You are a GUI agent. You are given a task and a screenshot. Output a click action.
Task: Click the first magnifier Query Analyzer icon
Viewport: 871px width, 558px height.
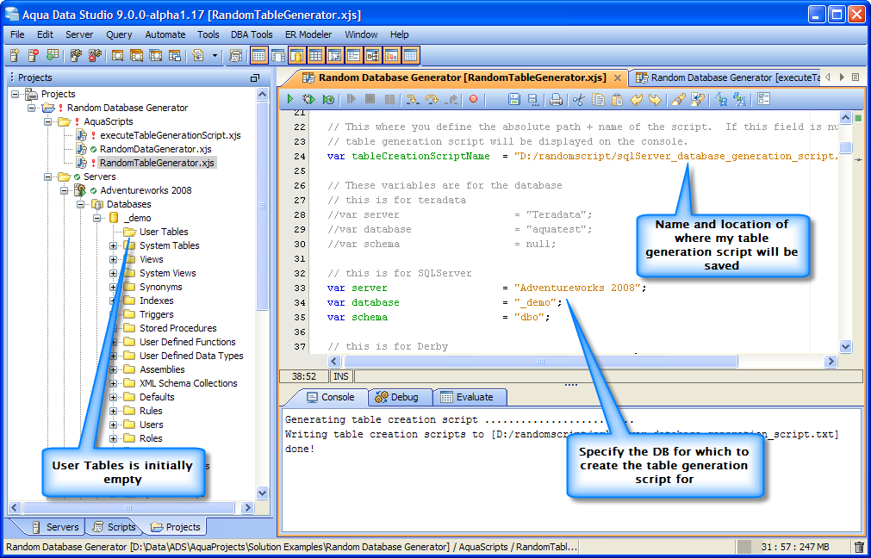(x=117, y=55)
